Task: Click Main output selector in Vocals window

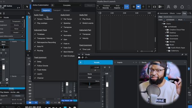Action: 90,77
